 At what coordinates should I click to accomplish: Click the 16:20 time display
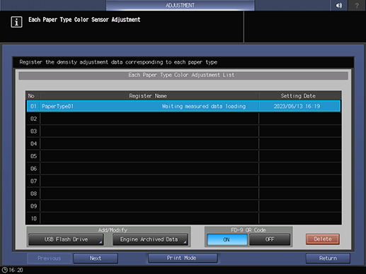[16, 270]
